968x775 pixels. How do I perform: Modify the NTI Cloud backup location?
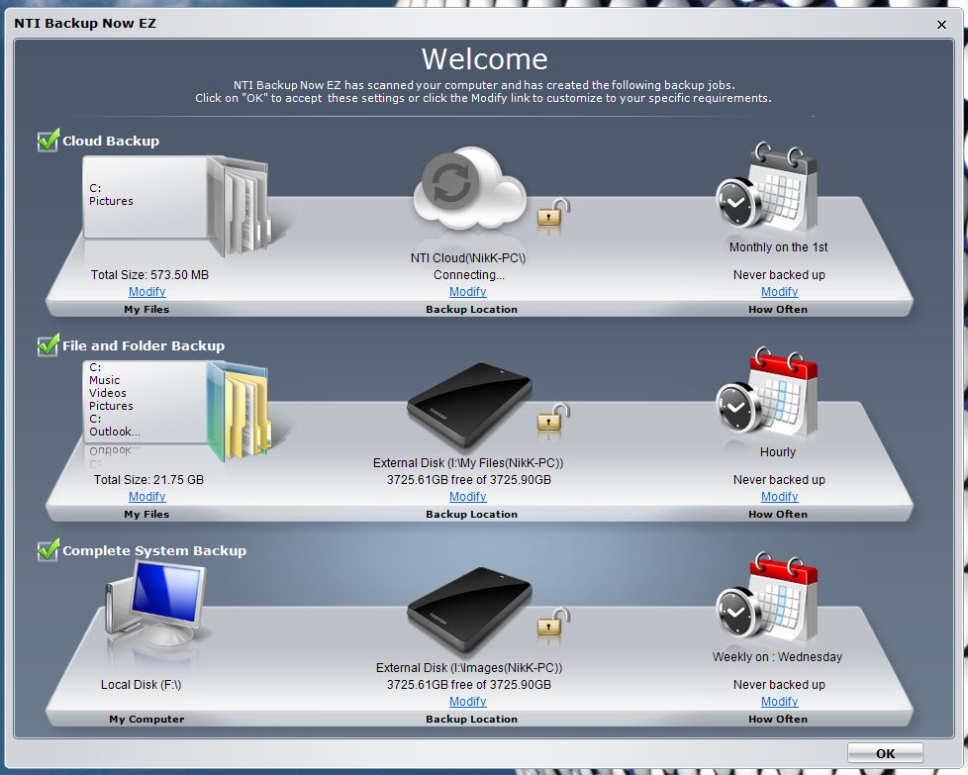pos(468,291)
